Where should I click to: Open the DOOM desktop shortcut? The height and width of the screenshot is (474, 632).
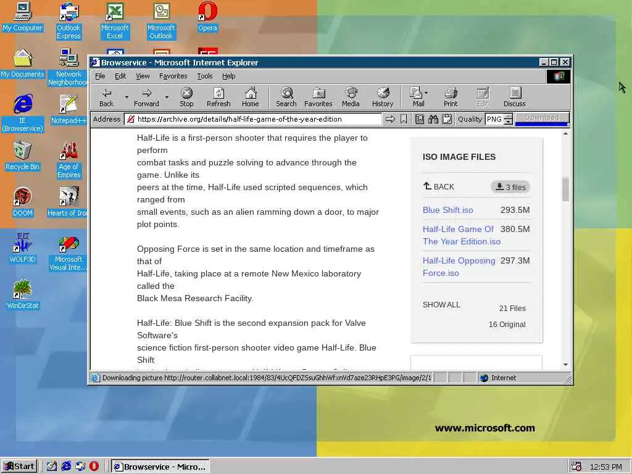(x=22, y=202)
